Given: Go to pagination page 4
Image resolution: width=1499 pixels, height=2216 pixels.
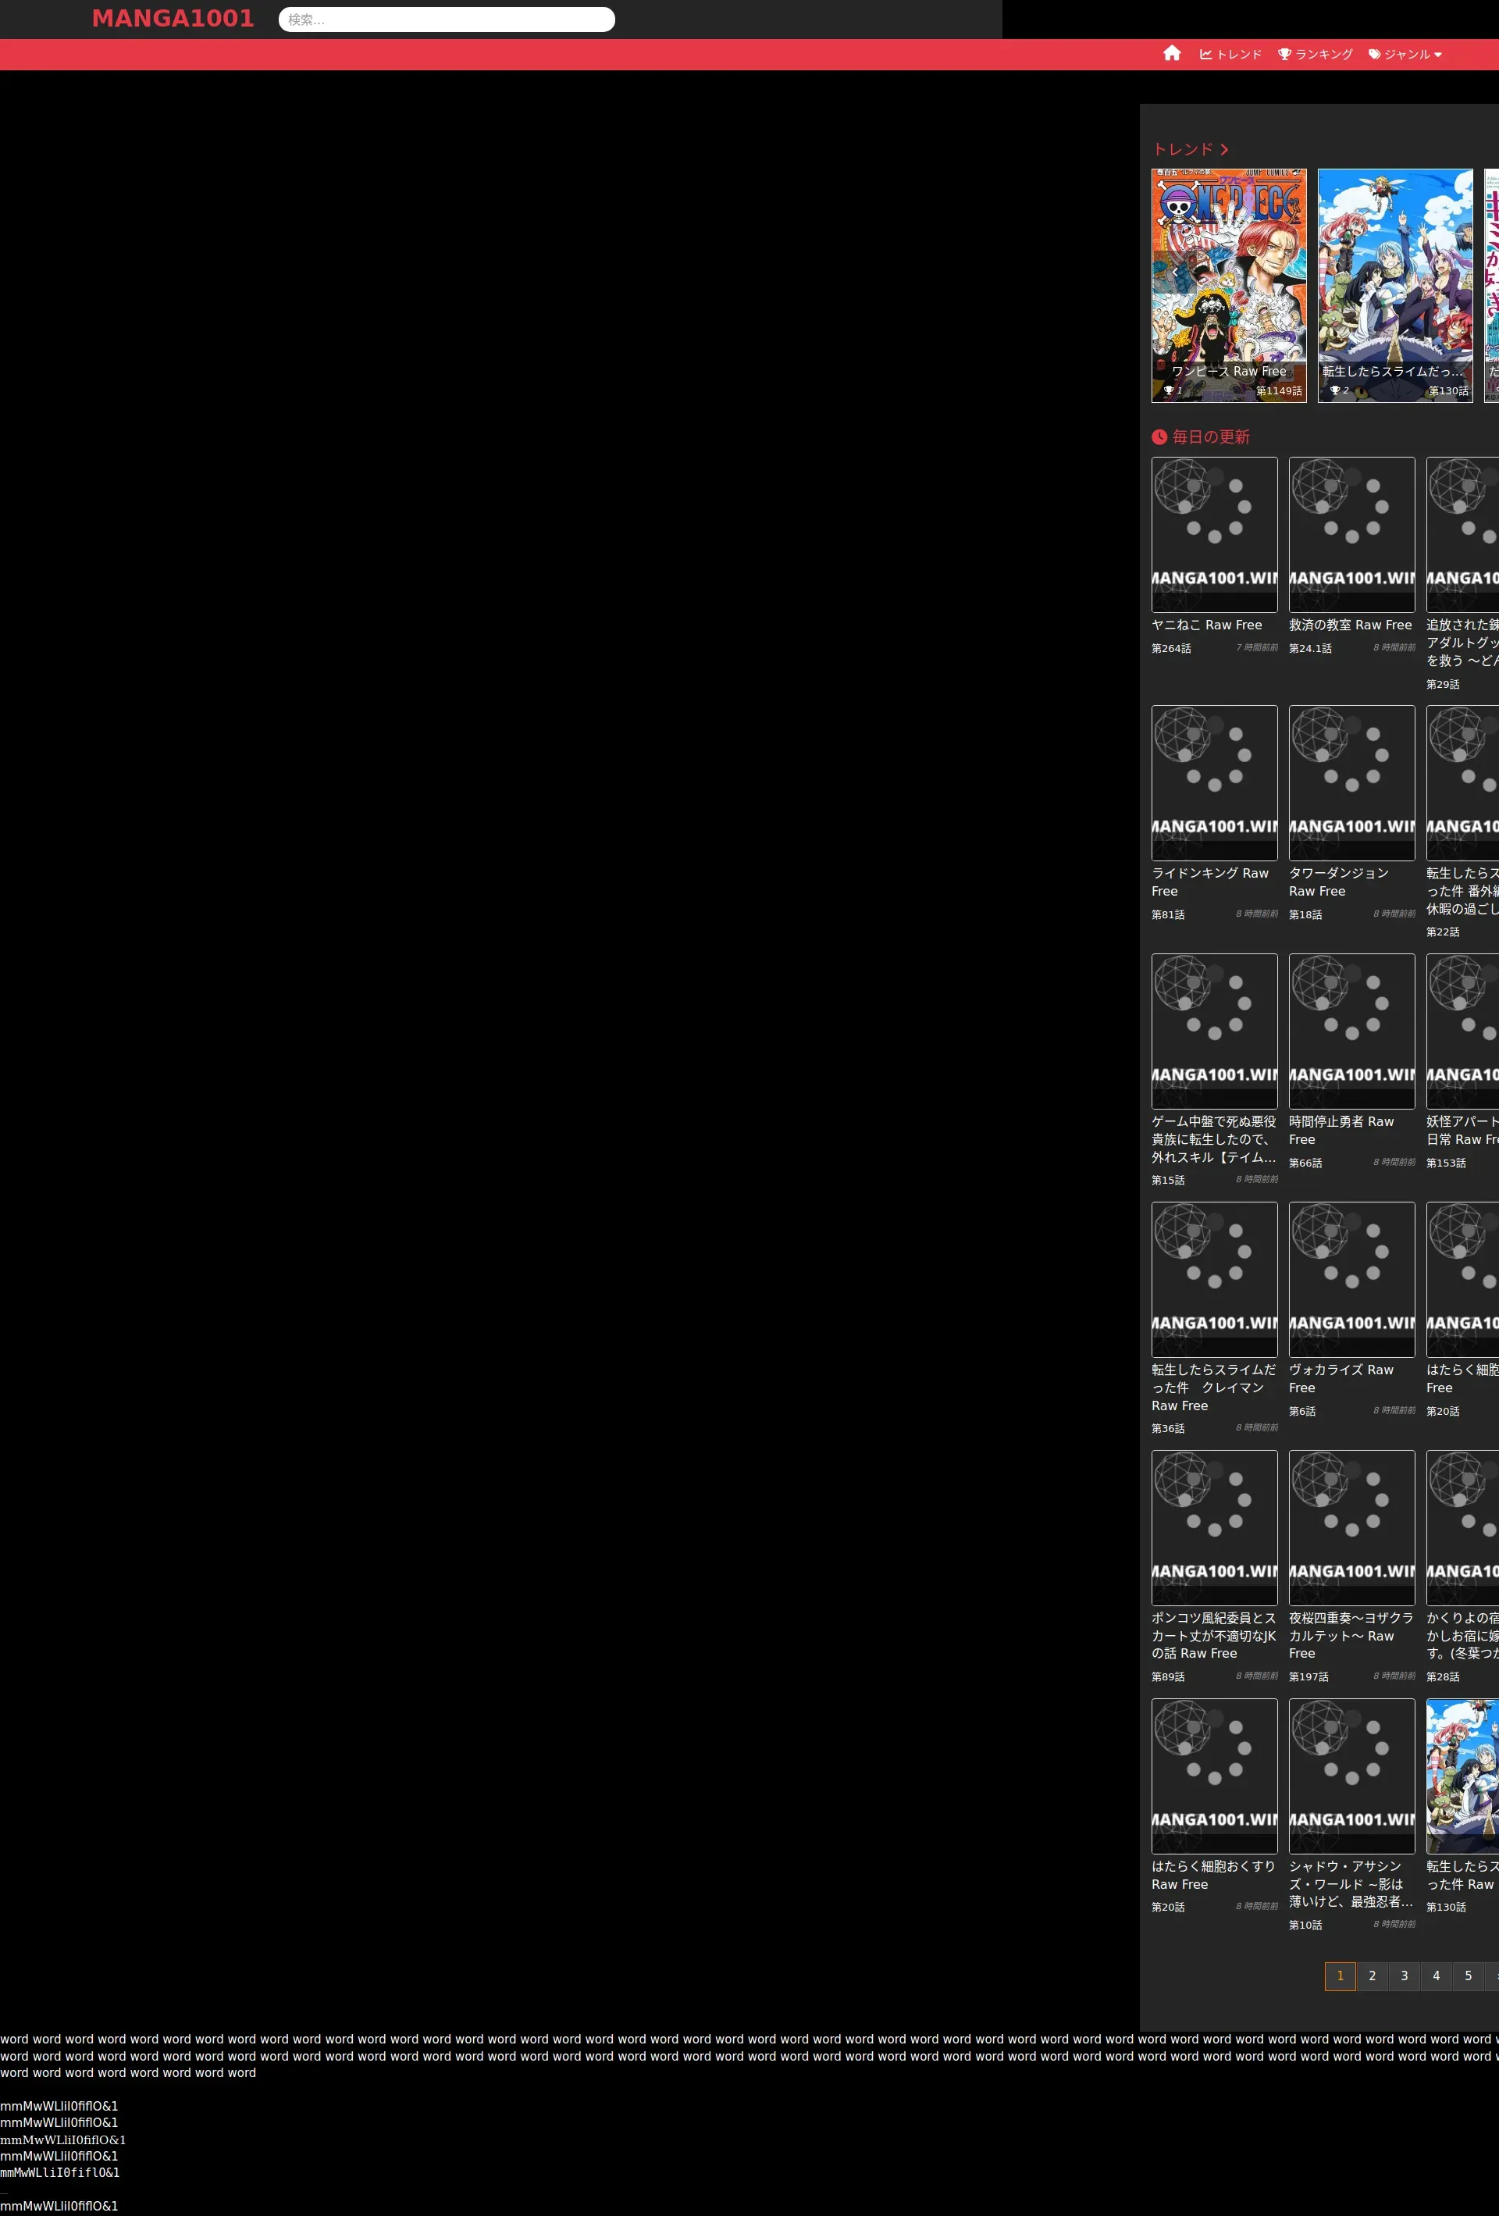Looking at the screenshot, I should click(1435, 1976).
